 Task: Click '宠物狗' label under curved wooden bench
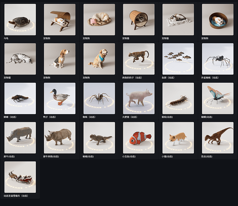47,38
